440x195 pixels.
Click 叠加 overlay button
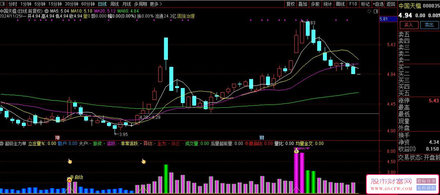pos(303,4)
